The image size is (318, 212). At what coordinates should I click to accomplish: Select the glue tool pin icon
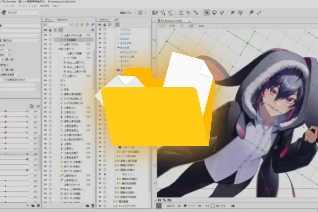251,13
